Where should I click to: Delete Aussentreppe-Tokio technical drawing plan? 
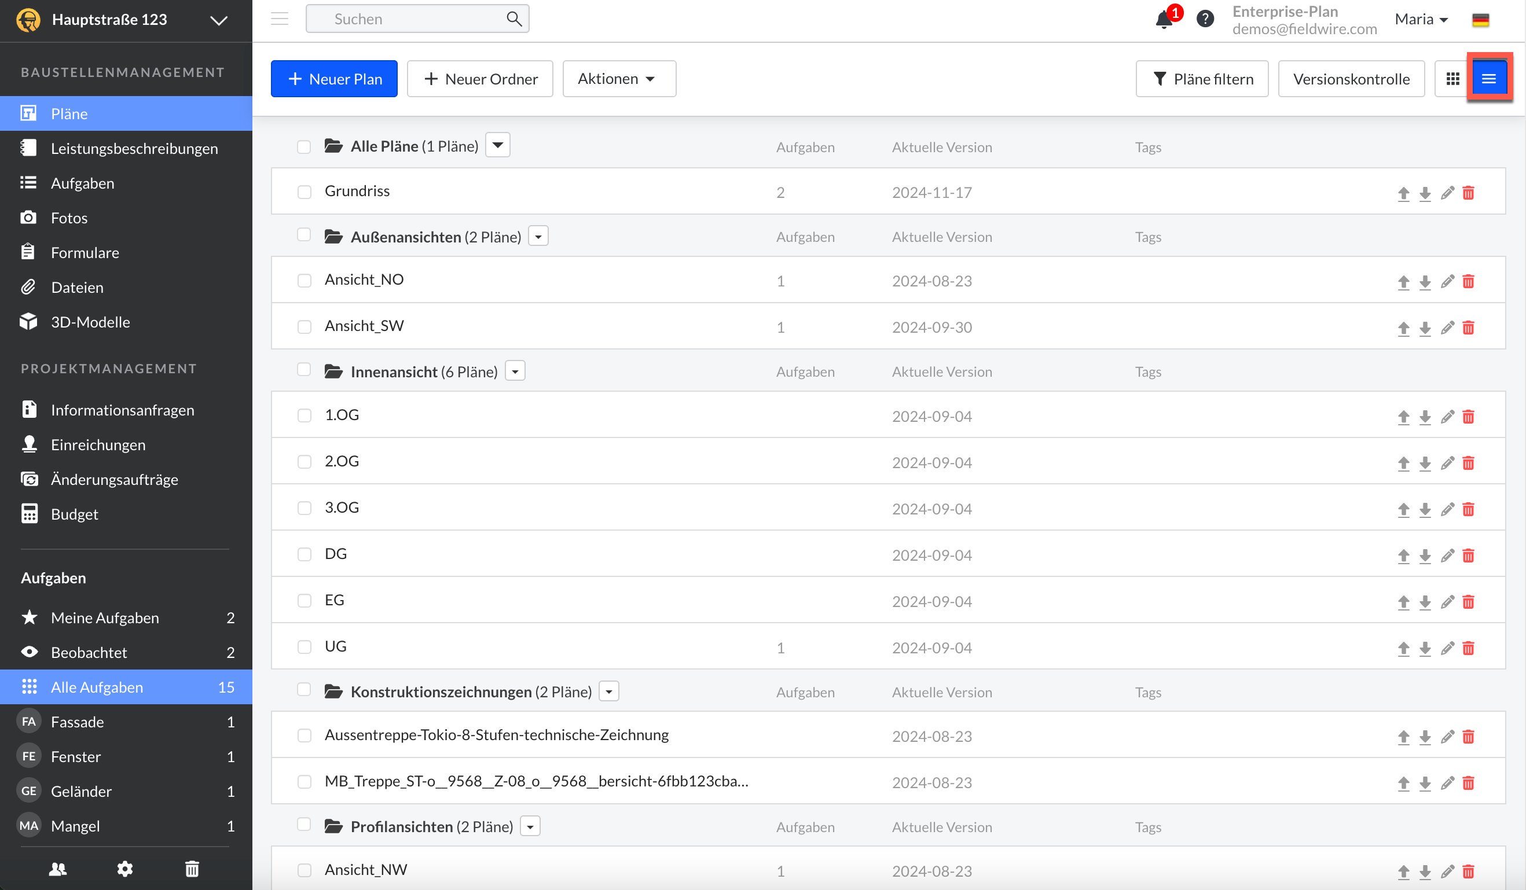1468,737
